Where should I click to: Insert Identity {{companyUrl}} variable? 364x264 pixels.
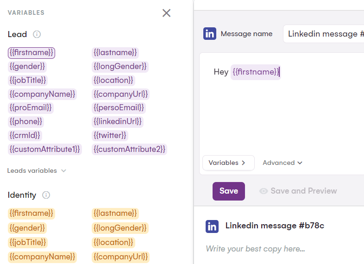[121, 256]
